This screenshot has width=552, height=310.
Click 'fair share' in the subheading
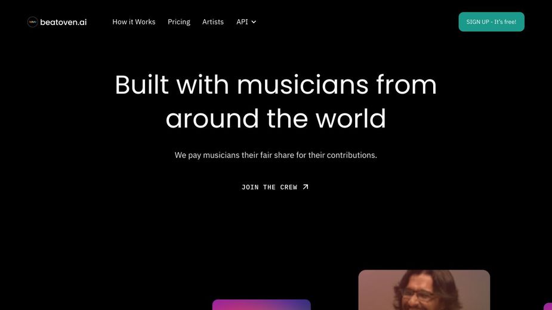pos(277,155)
